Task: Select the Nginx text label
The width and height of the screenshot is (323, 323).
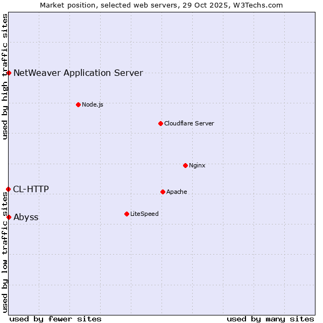Action: coord(197,165)
